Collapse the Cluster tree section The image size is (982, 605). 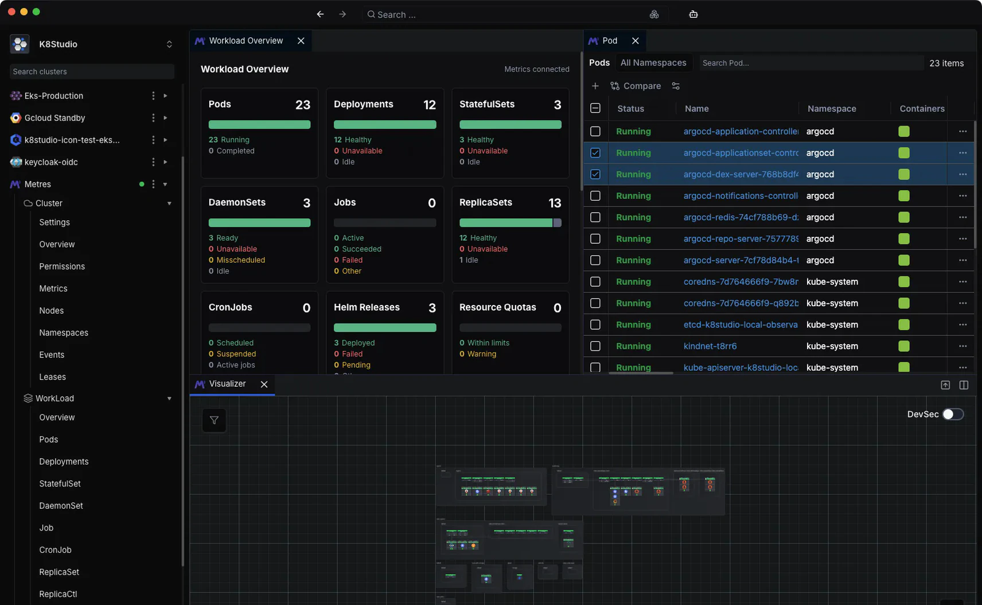(x=169, y=204)
